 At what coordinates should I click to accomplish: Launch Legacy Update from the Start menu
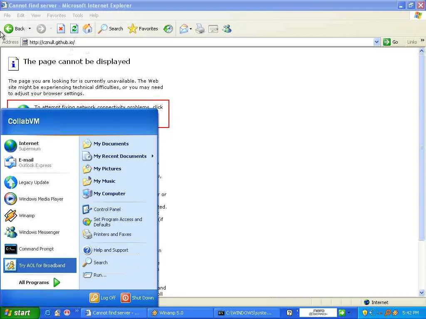(x=40, y=182)
